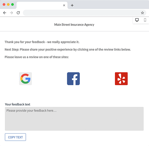
Task: Close the window with the red button
Action: coord(4,5)
